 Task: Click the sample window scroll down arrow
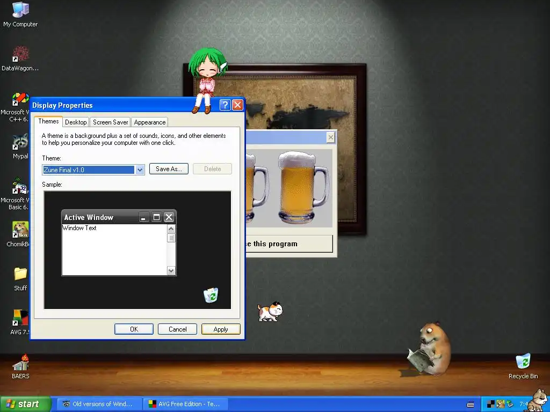tap(171, 270)
